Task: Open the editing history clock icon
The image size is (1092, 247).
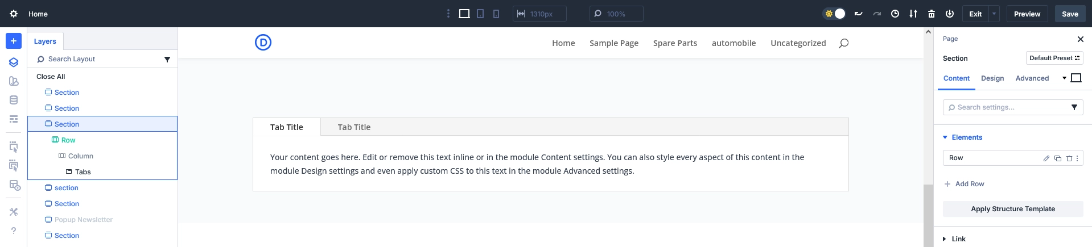Action: (895, 14)
